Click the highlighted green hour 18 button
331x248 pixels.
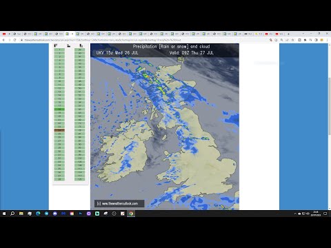pyautogui.click(x=59, y=110)
